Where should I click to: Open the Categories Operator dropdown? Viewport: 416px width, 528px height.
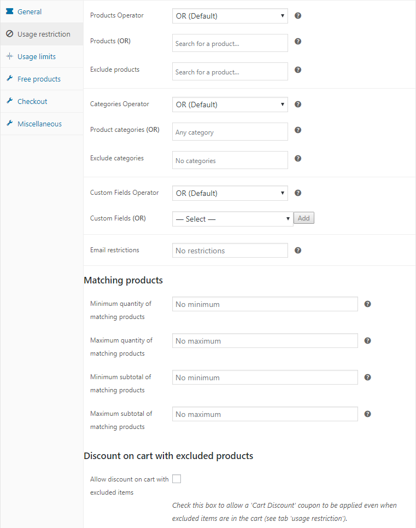pyautogui.click(x=230, y=104)
